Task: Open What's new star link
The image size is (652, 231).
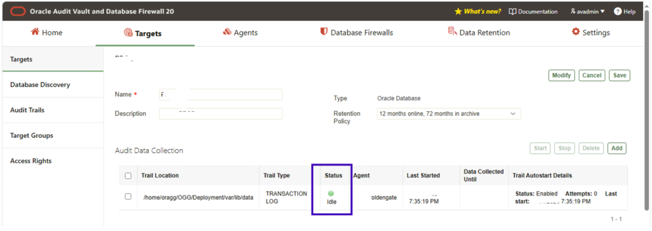Action: pyautogui.click(x=478, y=11)
